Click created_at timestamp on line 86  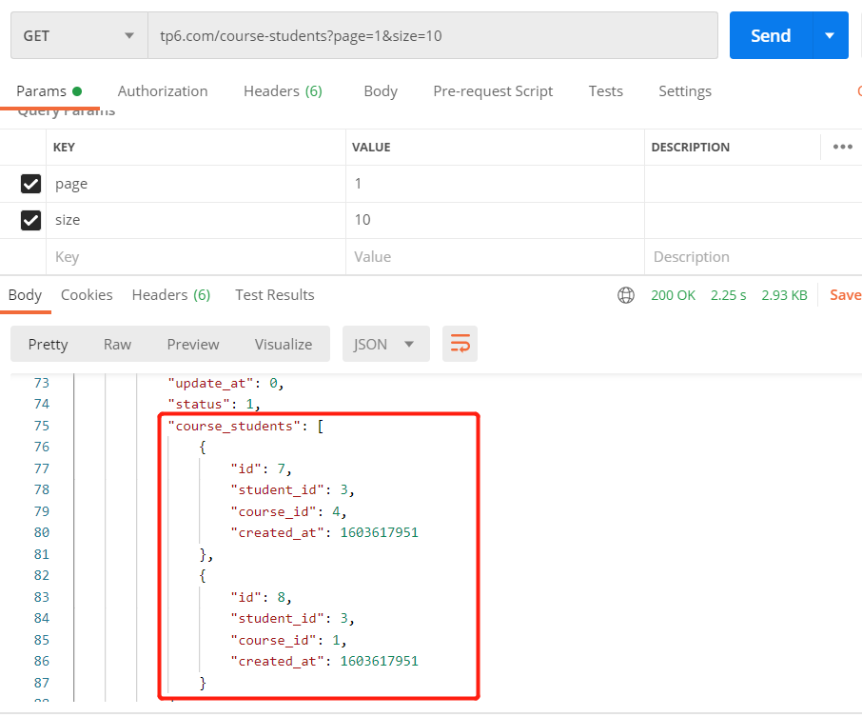(x=380, y=662)
